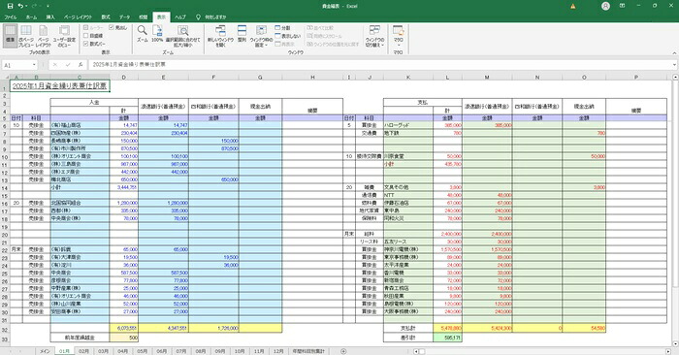The width and height of the screenshot is (679, 355).
Task: Switch to the ホーム ribbon tab
Action: click(x=32, y=16)
